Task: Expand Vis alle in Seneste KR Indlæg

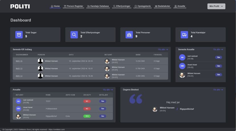Action: tap(163, 50)
